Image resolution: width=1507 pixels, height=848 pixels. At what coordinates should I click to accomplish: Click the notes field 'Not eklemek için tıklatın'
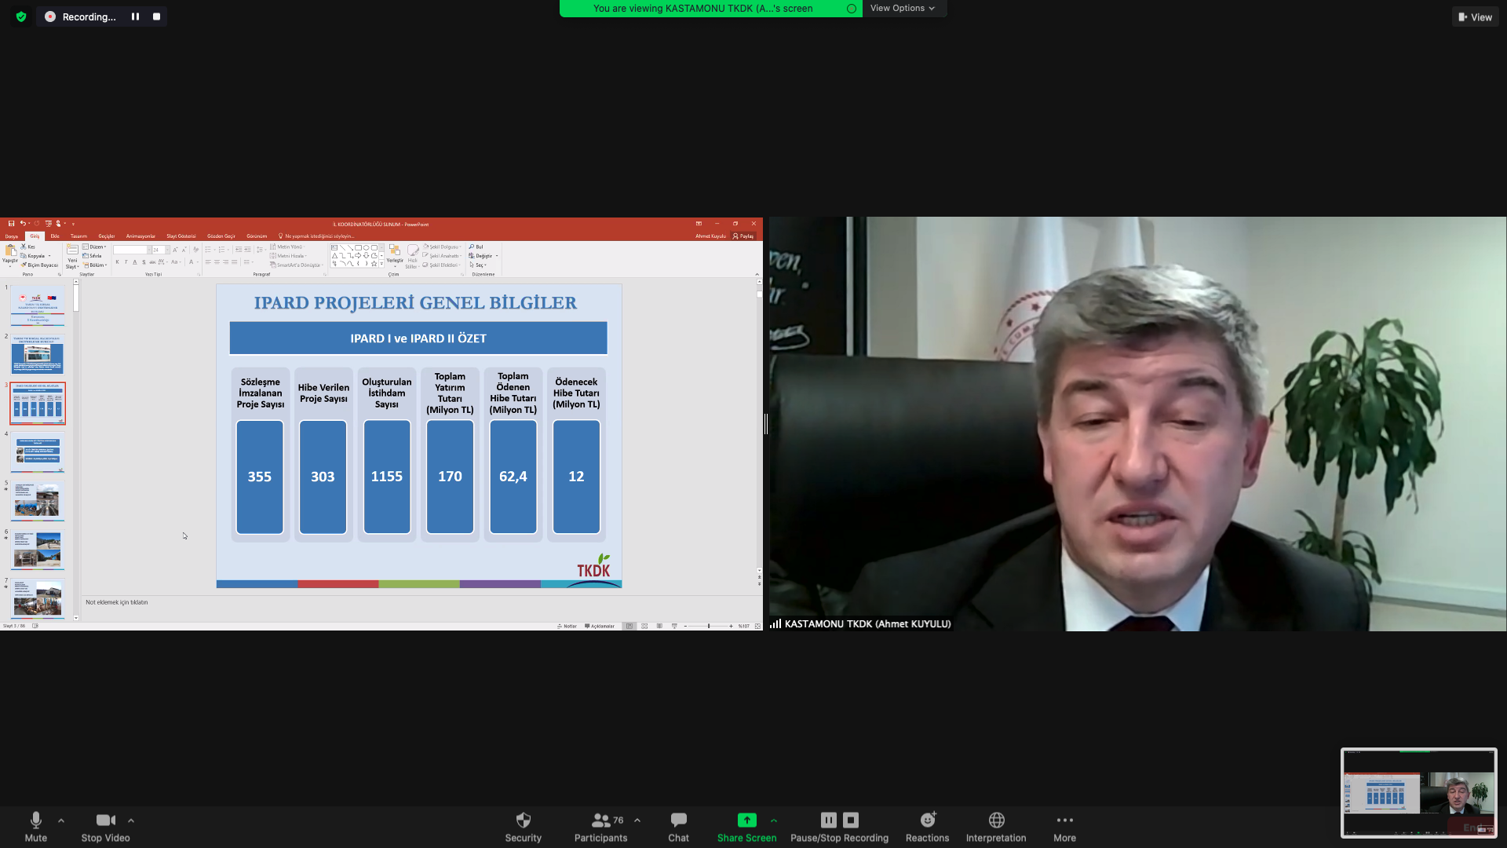(x=116, y=602)
